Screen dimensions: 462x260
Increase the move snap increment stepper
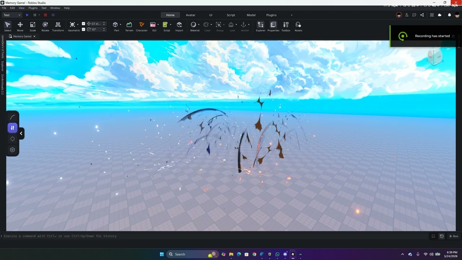click(104, 23)
